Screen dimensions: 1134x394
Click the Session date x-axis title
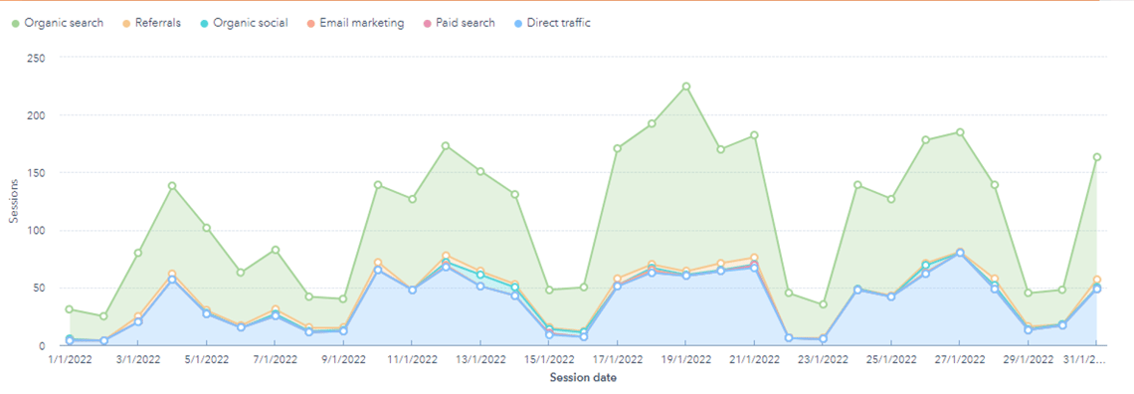pyautogui.click(x=583, y=377)
